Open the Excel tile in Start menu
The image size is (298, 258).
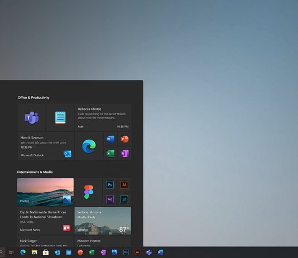pos(110,154)
